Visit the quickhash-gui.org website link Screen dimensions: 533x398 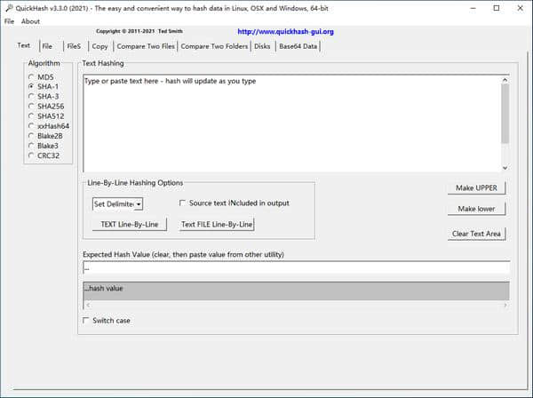click(x=285, y=32)
